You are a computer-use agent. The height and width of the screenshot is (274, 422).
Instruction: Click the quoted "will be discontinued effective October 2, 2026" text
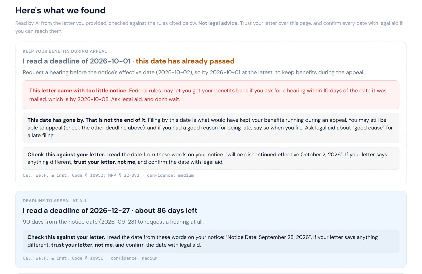(x=285, y=155)
